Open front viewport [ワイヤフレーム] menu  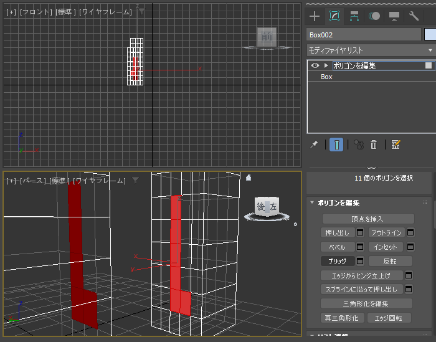(x=105, y=12)
